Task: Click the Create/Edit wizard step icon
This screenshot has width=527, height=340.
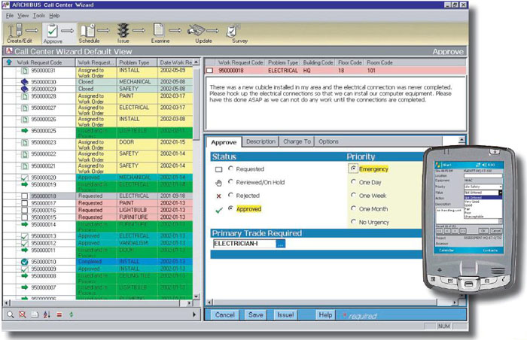Action: click(x=15, y=31)
